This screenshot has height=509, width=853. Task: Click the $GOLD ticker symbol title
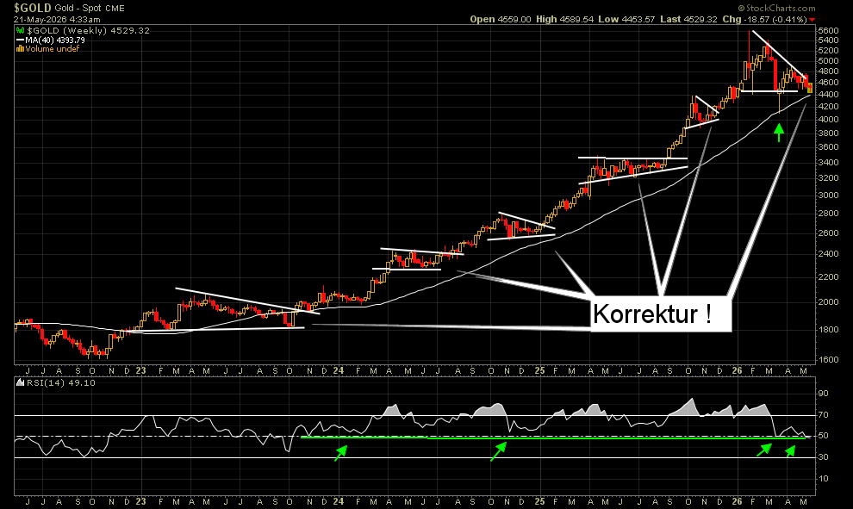click(33, 8)
